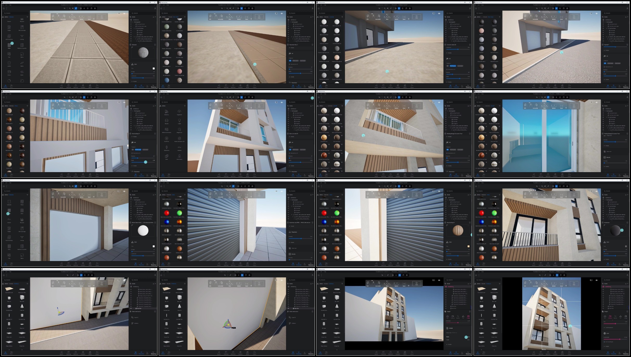The image size is (631, 357).
Task: Select Ambience row in the Format-section frame
Action: (457, 287)
